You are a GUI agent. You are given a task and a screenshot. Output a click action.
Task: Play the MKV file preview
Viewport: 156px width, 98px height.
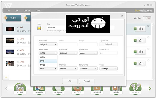[x=135, y=52]
